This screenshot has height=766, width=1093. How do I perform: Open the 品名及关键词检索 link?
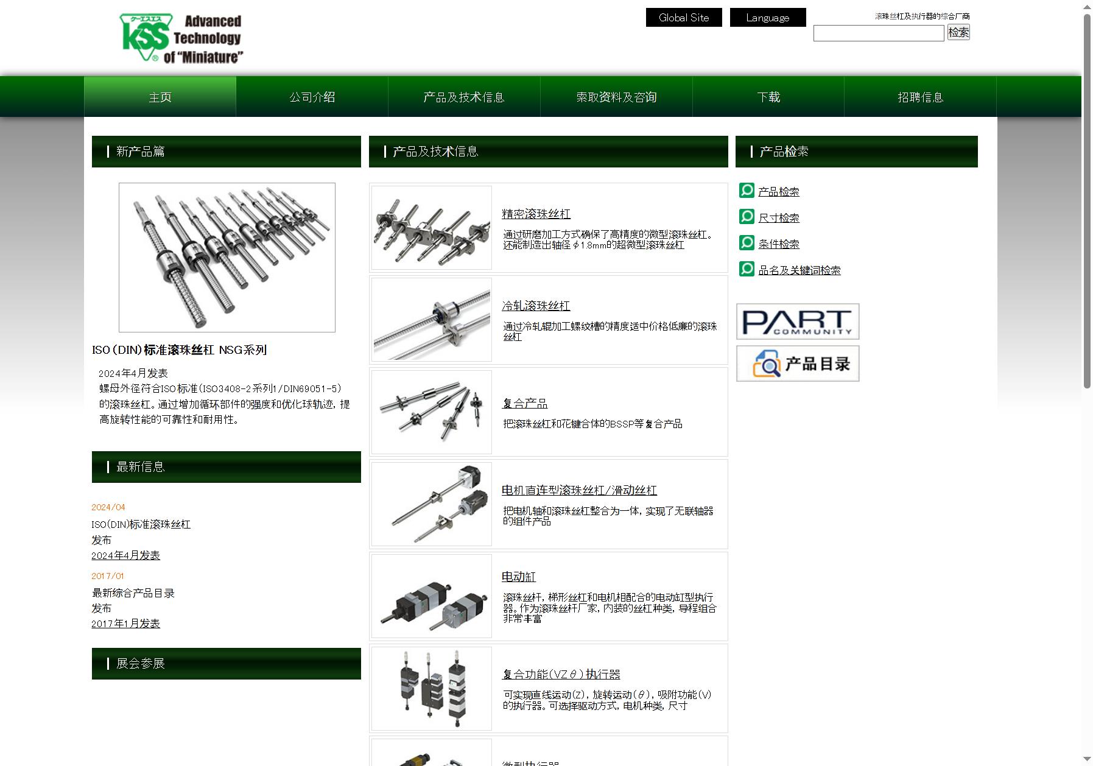tap(800, 270)
